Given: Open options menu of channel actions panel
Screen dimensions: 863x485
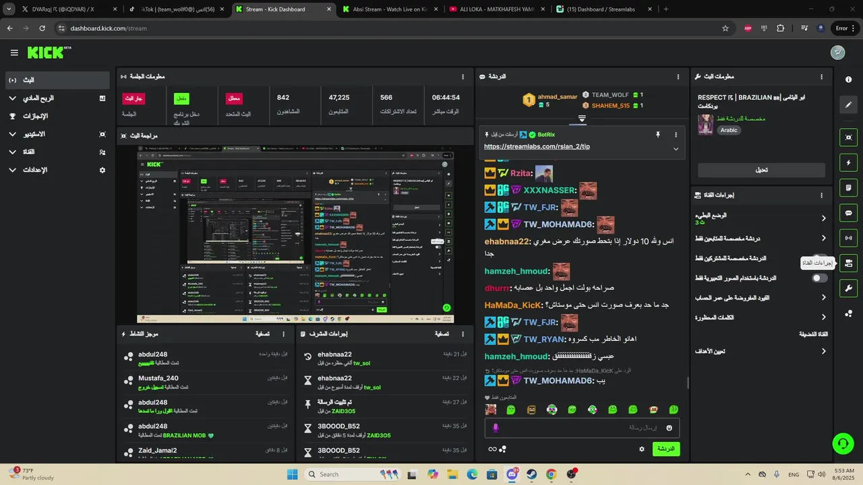Looking at the screenshot, I should pyautogui.click(x=821, y=195).
